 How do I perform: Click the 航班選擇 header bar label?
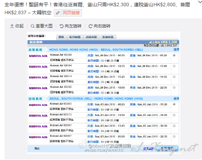(x=36, y=42)
